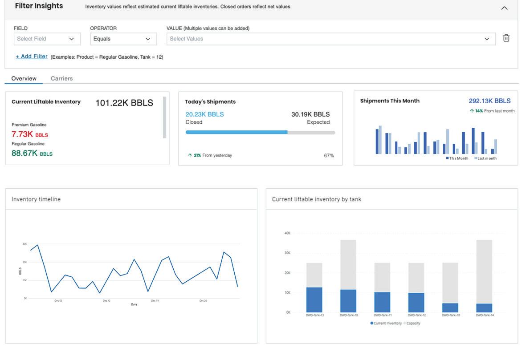The width and height of the screenshot is (526, 352).
Task: Click the 14% From last month indicator
Action: [492, 111]
